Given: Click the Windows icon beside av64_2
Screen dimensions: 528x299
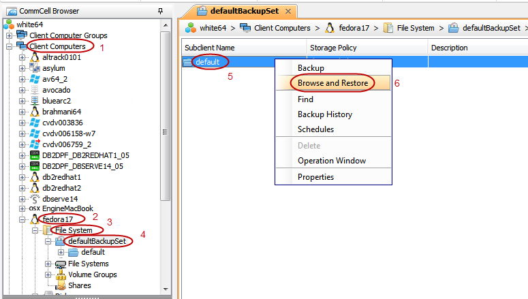Looking at the screenshot, I should point(35,79).
